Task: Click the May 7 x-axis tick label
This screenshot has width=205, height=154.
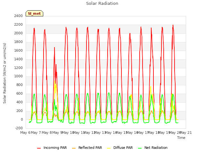Action: (36, 133)
